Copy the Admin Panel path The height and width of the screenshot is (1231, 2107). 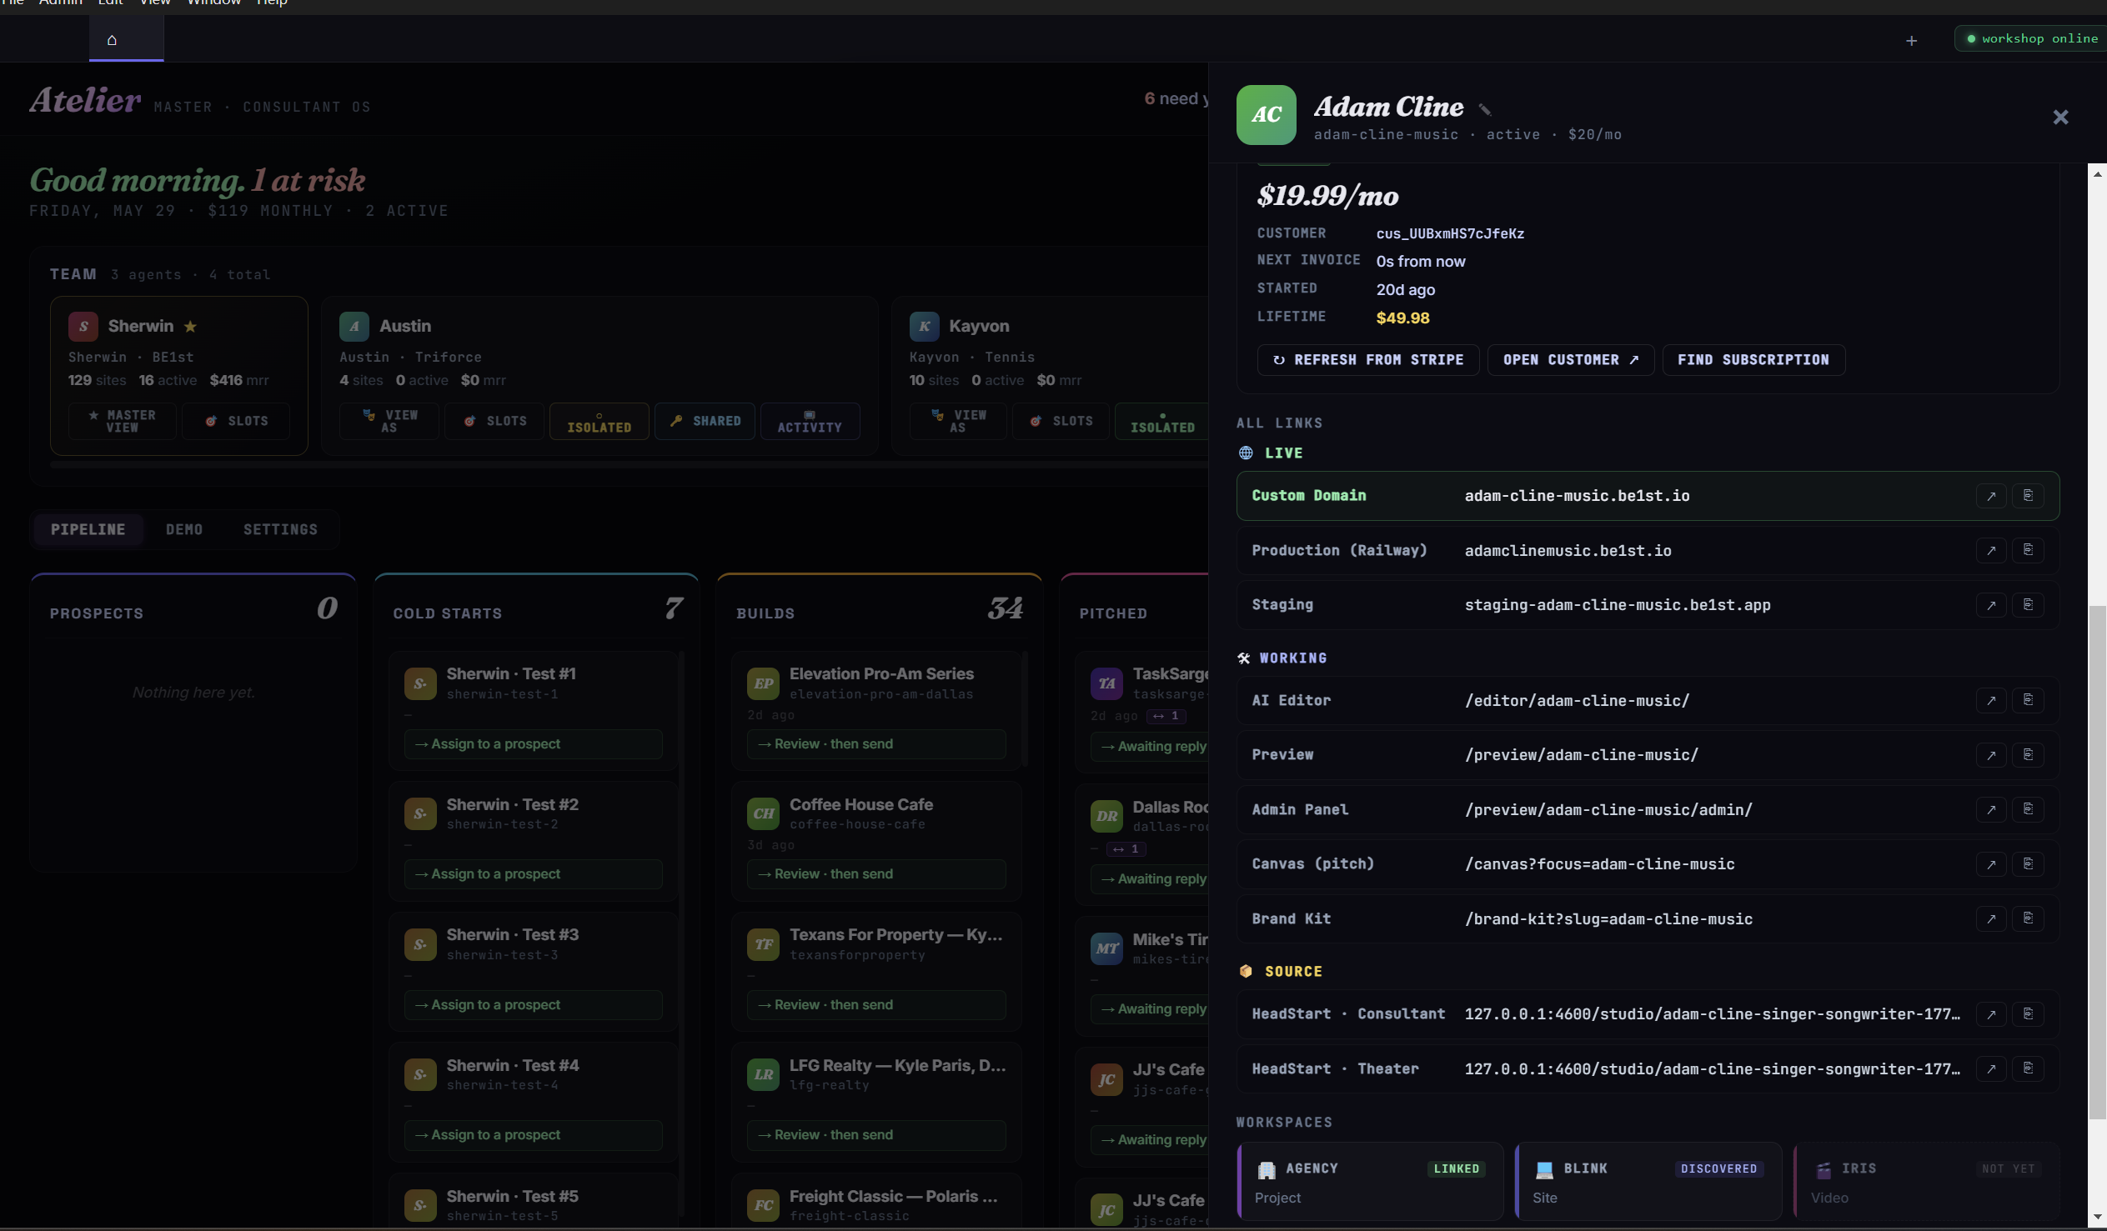[x=2028, y=810]
